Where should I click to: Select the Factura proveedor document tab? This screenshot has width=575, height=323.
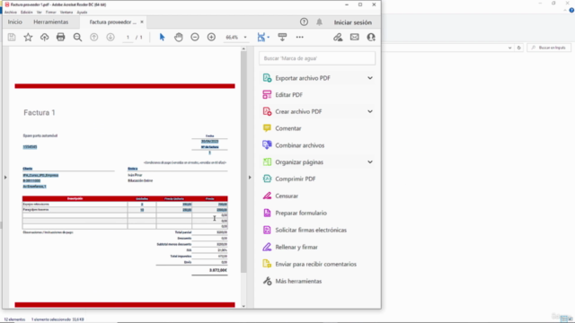(x=112, y=22)
